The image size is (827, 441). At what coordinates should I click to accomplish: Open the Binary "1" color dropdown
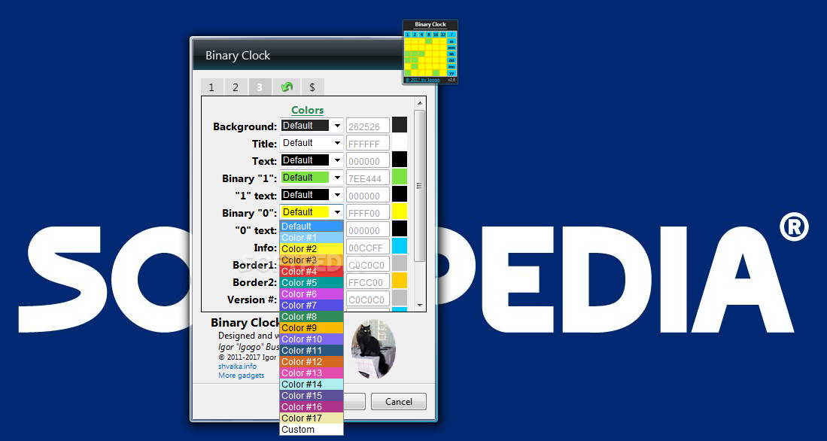pyautogui.click(x=312, y=178)
